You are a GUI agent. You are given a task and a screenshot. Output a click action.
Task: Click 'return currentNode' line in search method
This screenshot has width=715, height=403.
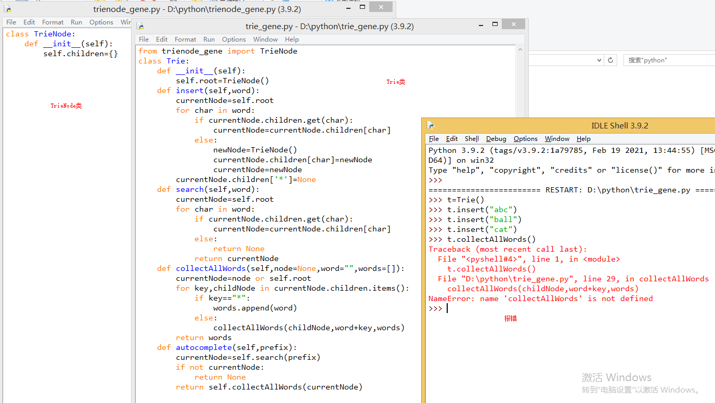(x=237, y=258)
